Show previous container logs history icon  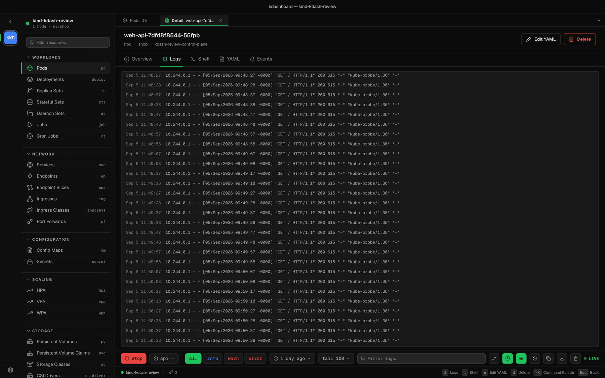[x=535, y=359]
